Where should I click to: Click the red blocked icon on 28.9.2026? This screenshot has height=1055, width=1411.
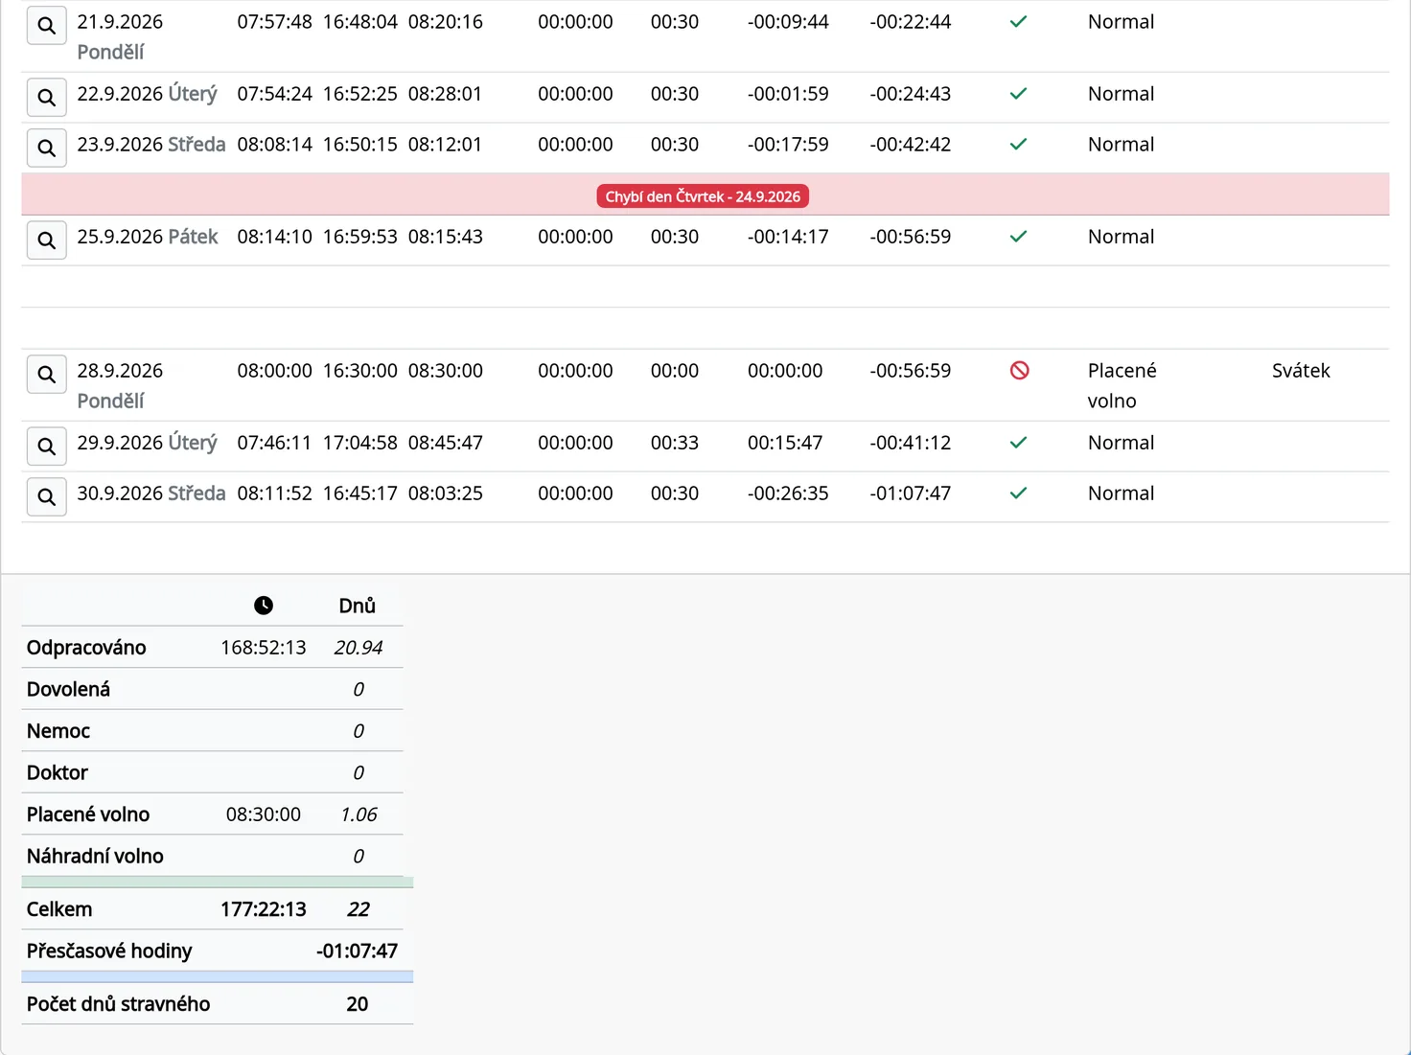point(1020,371)
